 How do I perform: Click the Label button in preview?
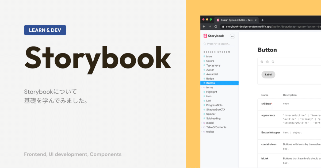click(268, 75)
